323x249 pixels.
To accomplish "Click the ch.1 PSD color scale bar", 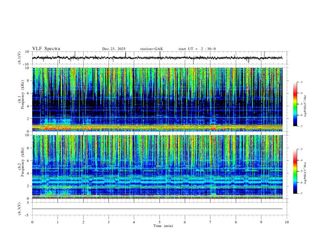I will pos(295,104).
